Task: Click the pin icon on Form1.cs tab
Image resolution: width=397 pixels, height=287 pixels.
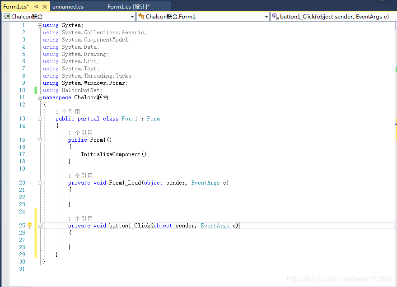Action: [x=36, y=7]
